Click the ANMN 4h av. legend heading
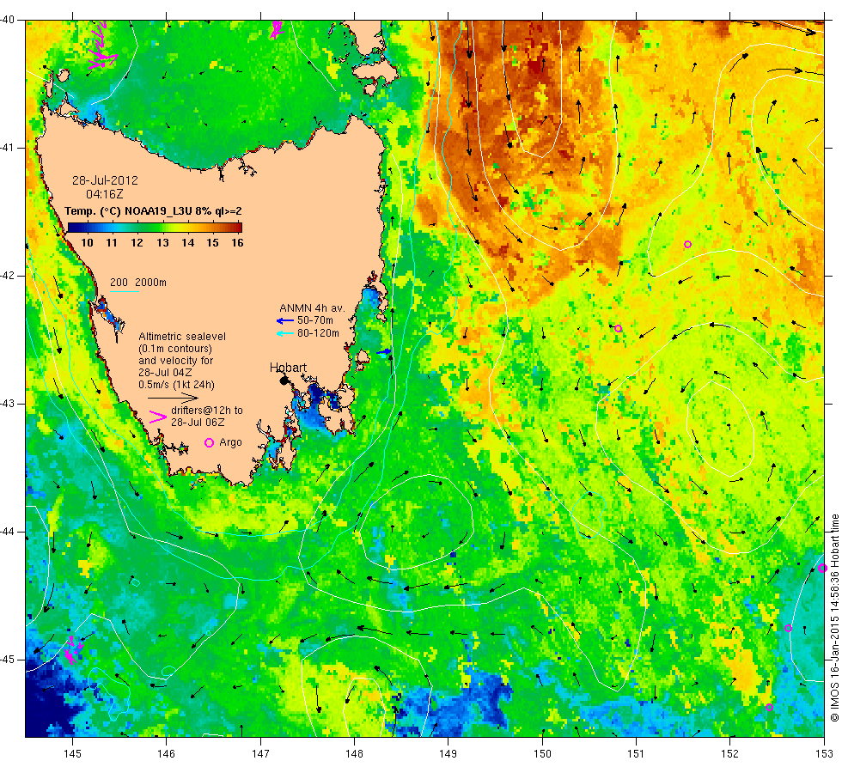The image size is (842, 773). click(x=312, y=308)
